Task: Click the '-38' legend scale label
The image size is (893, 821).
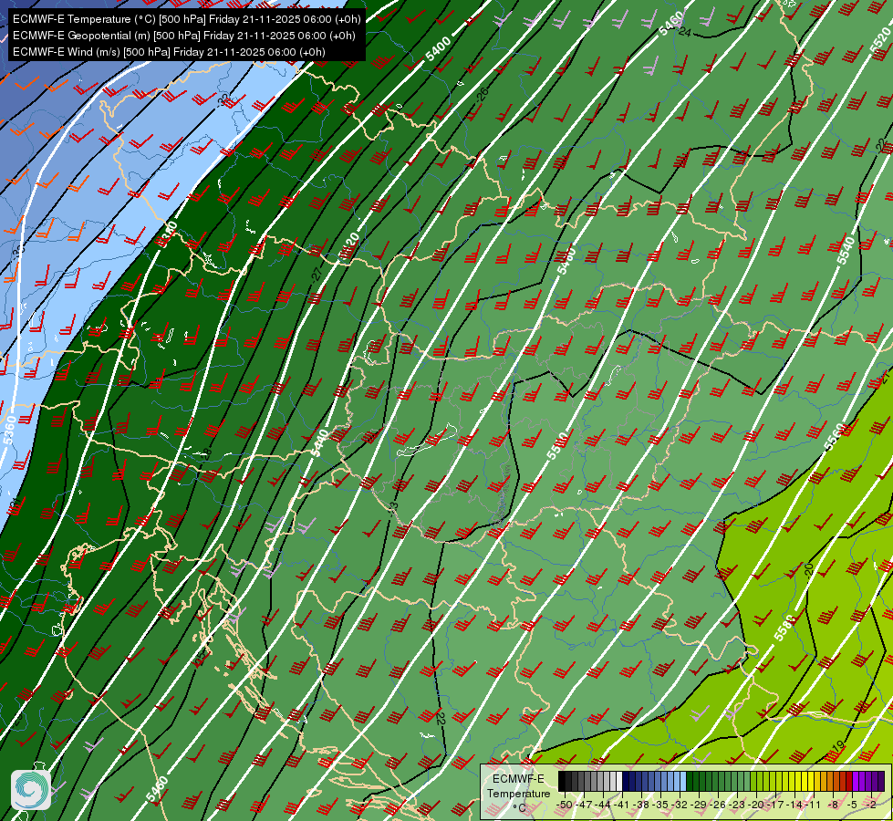Action: click(641, 805)
